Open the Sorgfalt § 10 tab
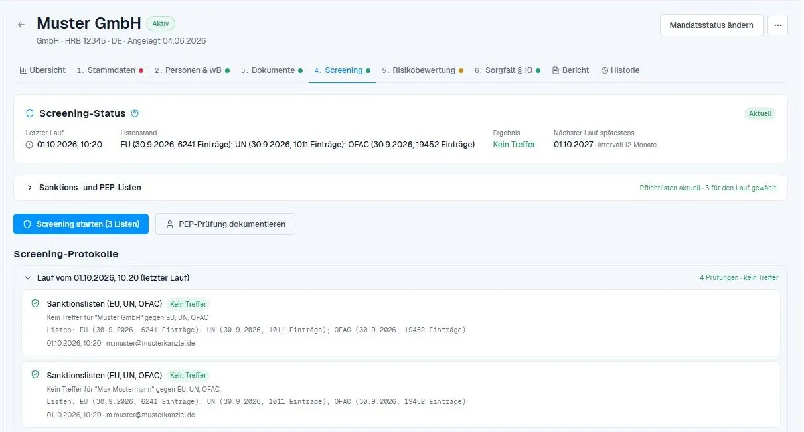 point(507,70)
